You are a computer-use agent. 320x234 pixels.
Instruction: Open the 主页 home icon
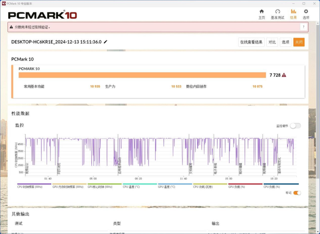262,14
